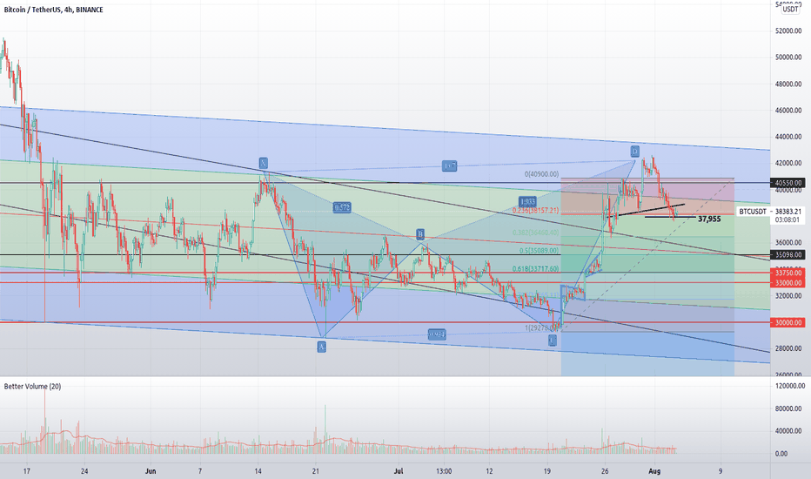Click the 33000.00 red price tag
The image size is (811, 479).
tap(788, 283)
